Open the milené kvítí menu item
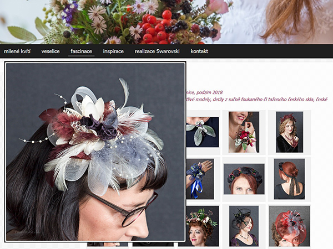 pos(17,51)
